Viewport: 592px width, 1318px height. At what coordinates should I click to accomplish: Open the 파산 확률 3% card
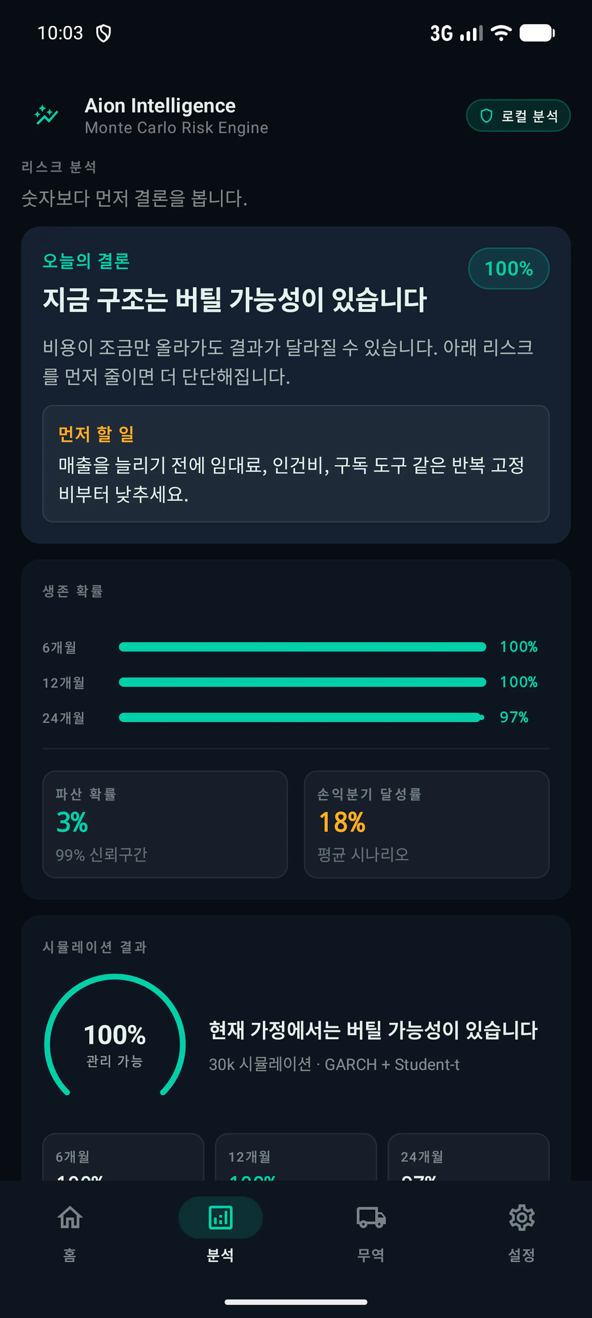(x=165, y=824)
